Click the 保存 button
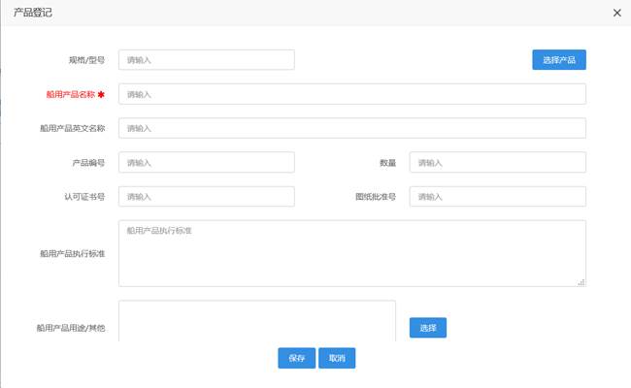The height and width of the screenshot is (388, 631). [296, 358]
